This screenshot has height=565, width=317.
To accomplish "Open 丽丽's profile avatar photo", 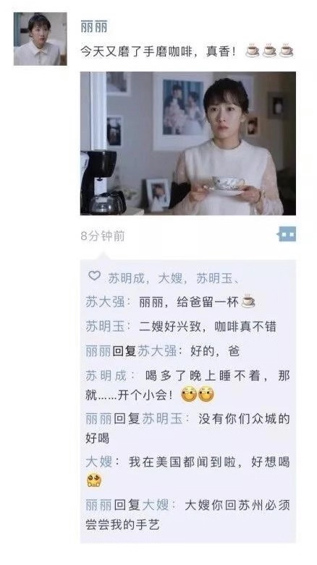I will [41, 39].
